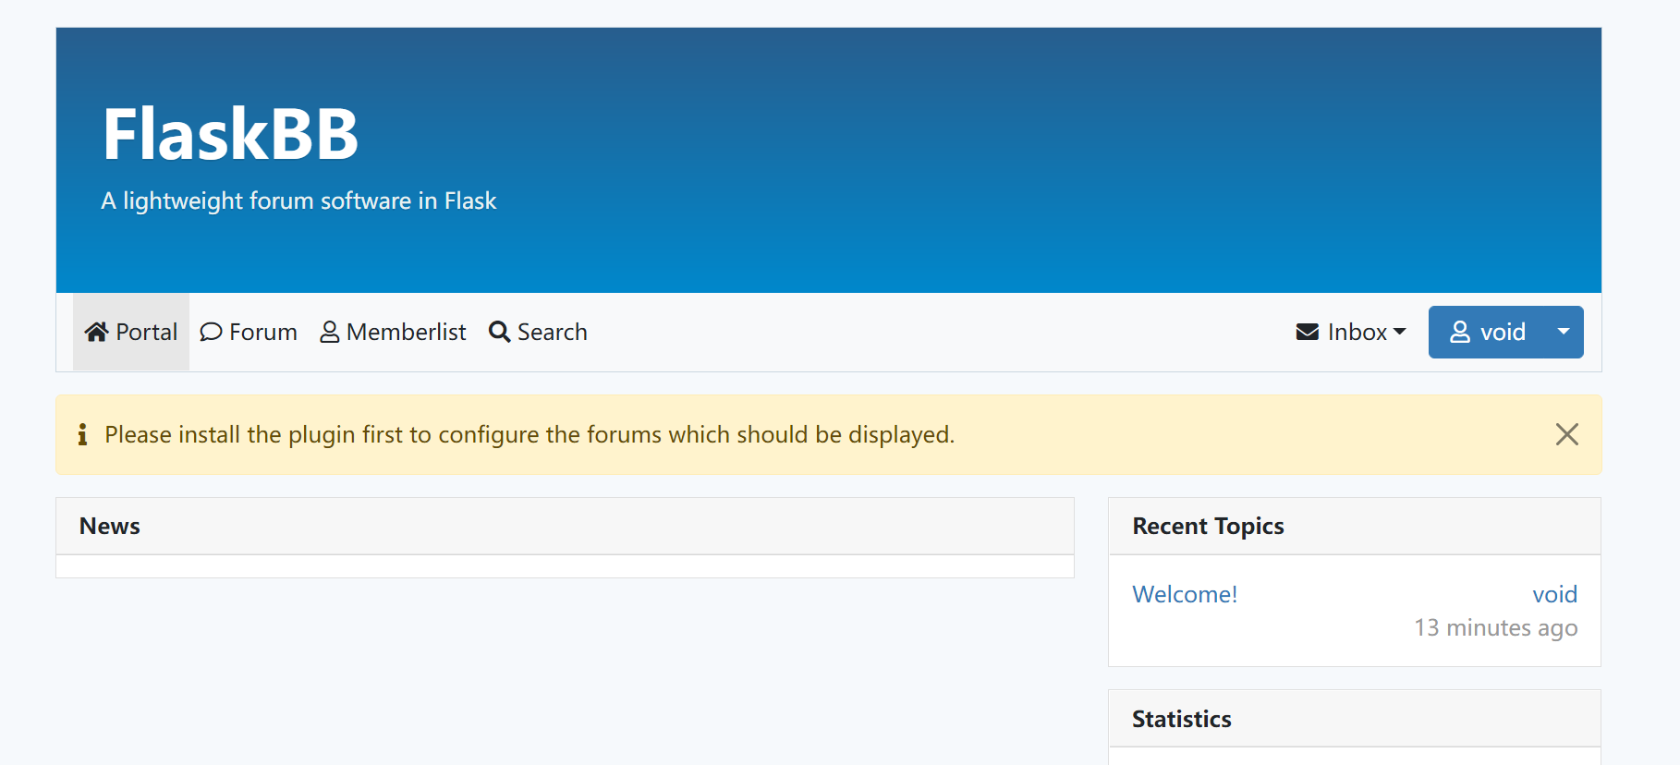Expand the void user dropdown caret

[x=1564, y=332]
